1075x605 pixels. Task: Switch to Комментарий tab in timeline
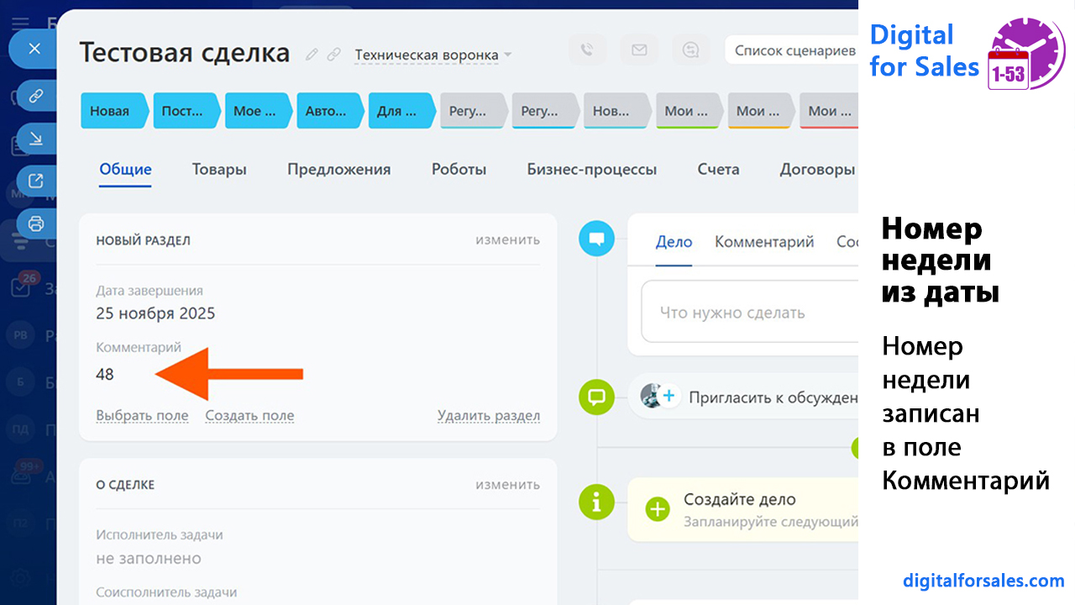point(764,242)
